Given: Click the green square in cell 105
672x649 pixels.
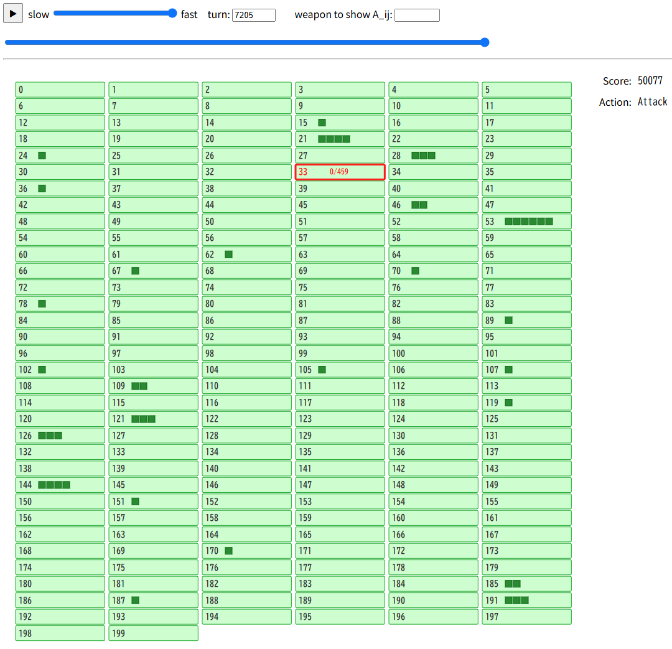Looking at the screenshot, I should tap(322, 370).
